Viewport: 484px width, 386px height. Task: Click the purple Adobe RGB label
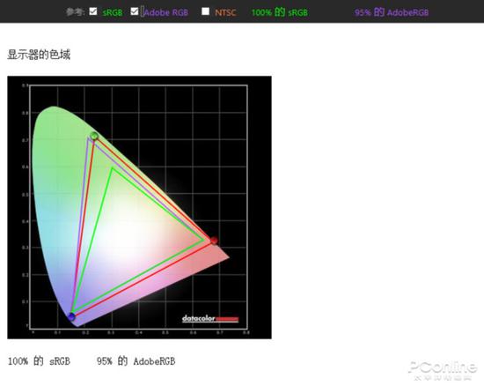(x=165, y=12)
